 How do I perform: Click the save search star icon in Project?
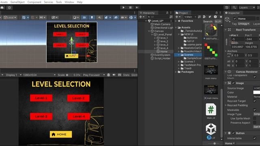pyautogui.click(x=221, y=17)
